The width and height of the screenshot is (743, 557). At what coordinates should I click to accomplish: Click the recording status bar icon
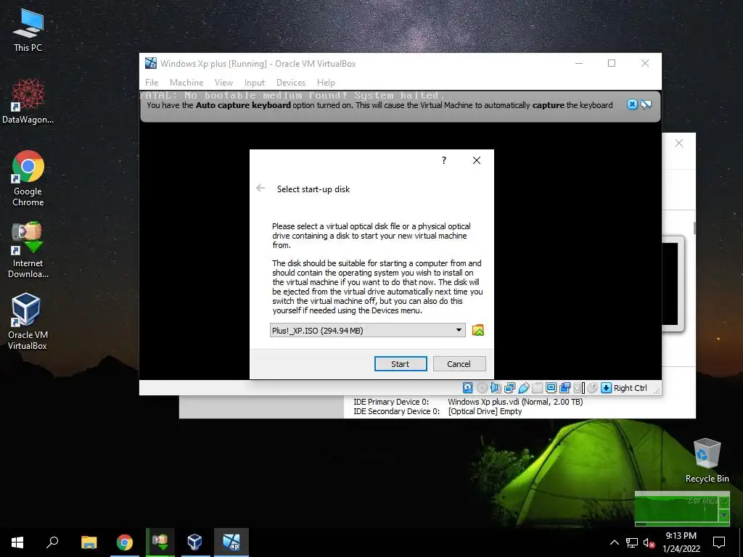coord(565,388)
